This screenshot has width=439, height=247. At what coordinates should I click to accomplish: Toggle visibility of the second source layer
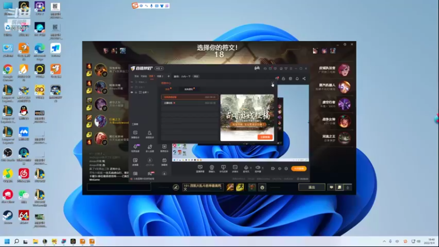(x=132, y=87)
